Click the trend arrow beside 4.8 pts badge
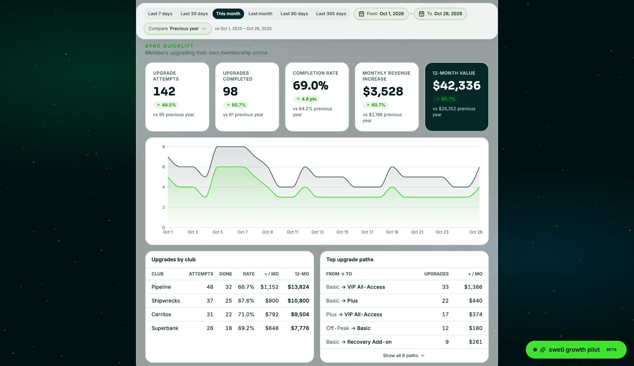Image resolution: width=634 pixels, height=366 pixels. coord(298,99)
